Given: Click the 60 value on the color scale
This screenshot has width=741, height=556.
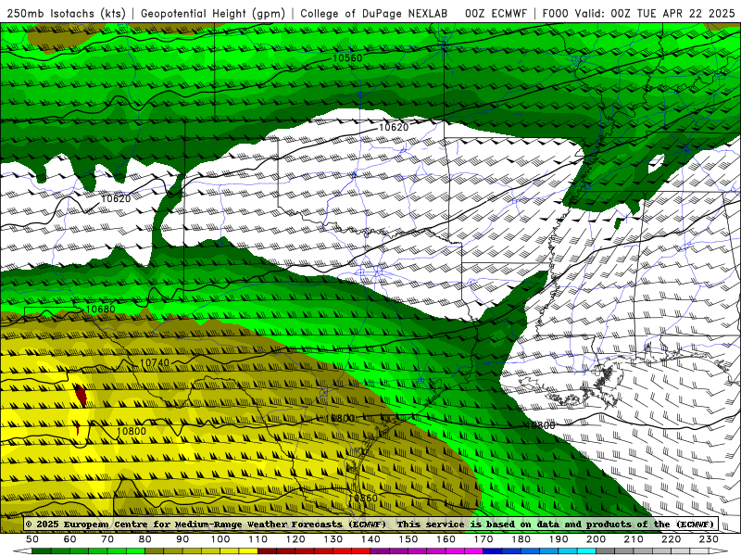Looking at the screenshot, I should pos(70,539).
